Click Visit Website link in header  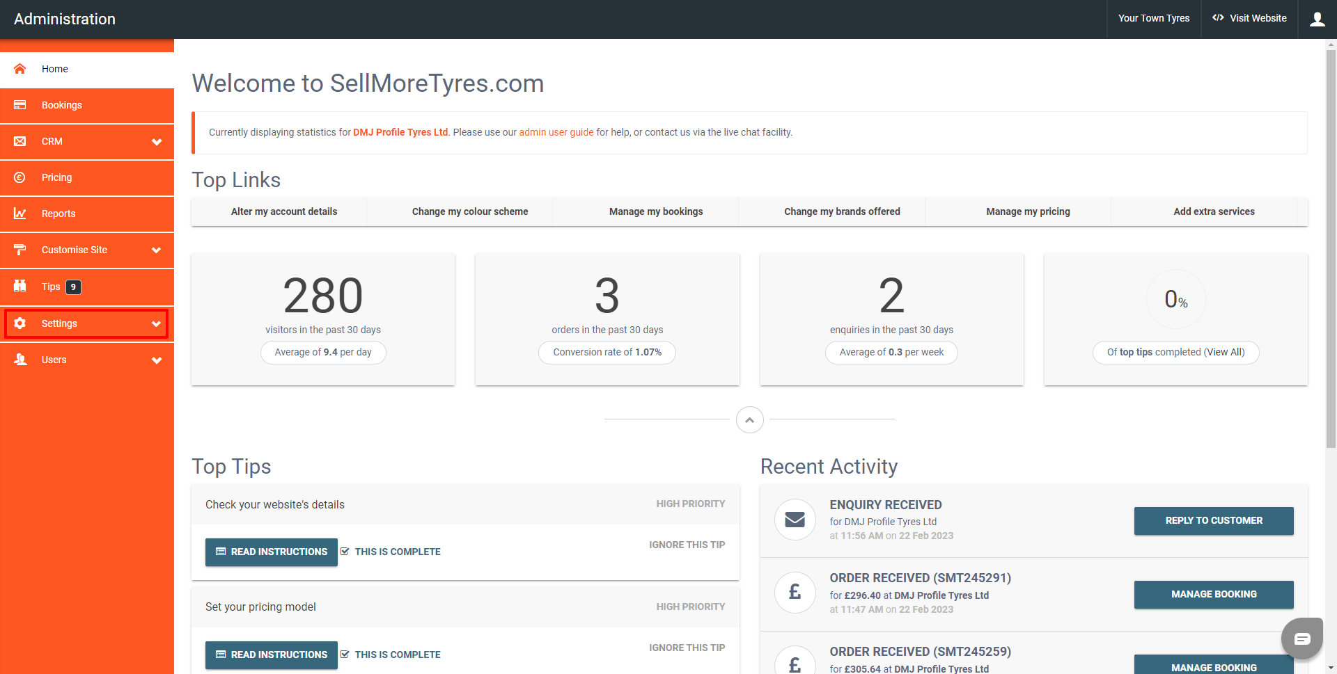[1250, 18]
